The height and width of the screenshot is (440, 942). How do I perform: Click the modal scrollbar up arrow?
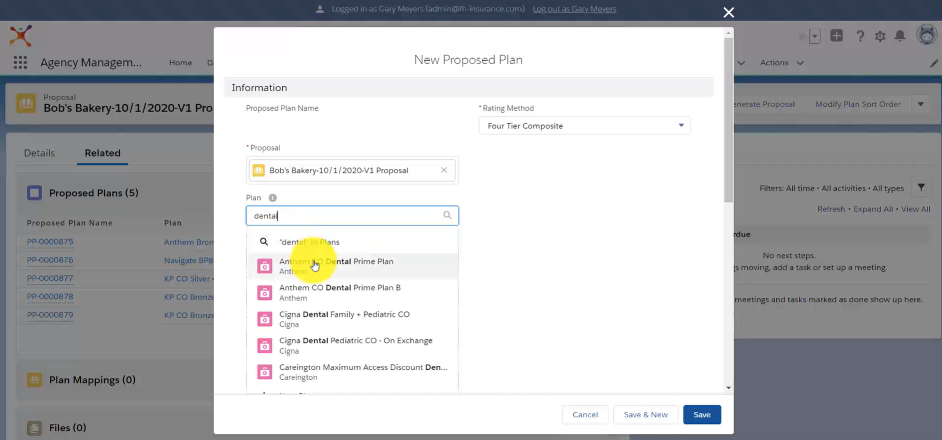[x=729, y=33]
